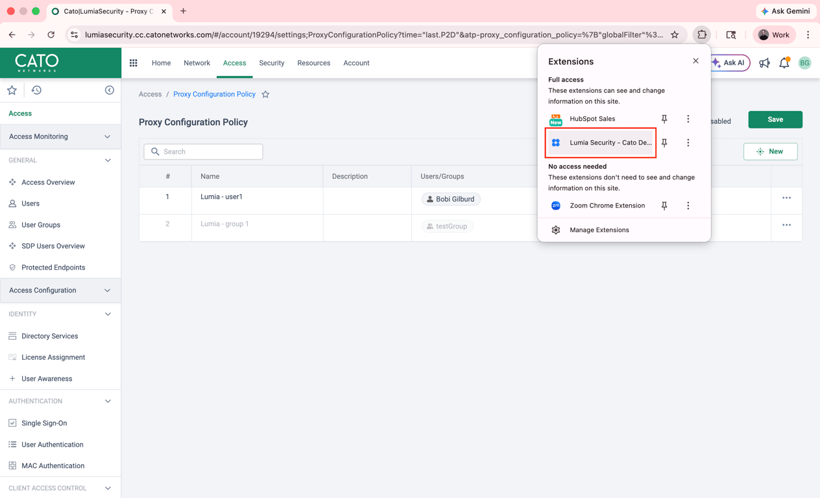Open User Groups in sidebar

tap(41, 225)
